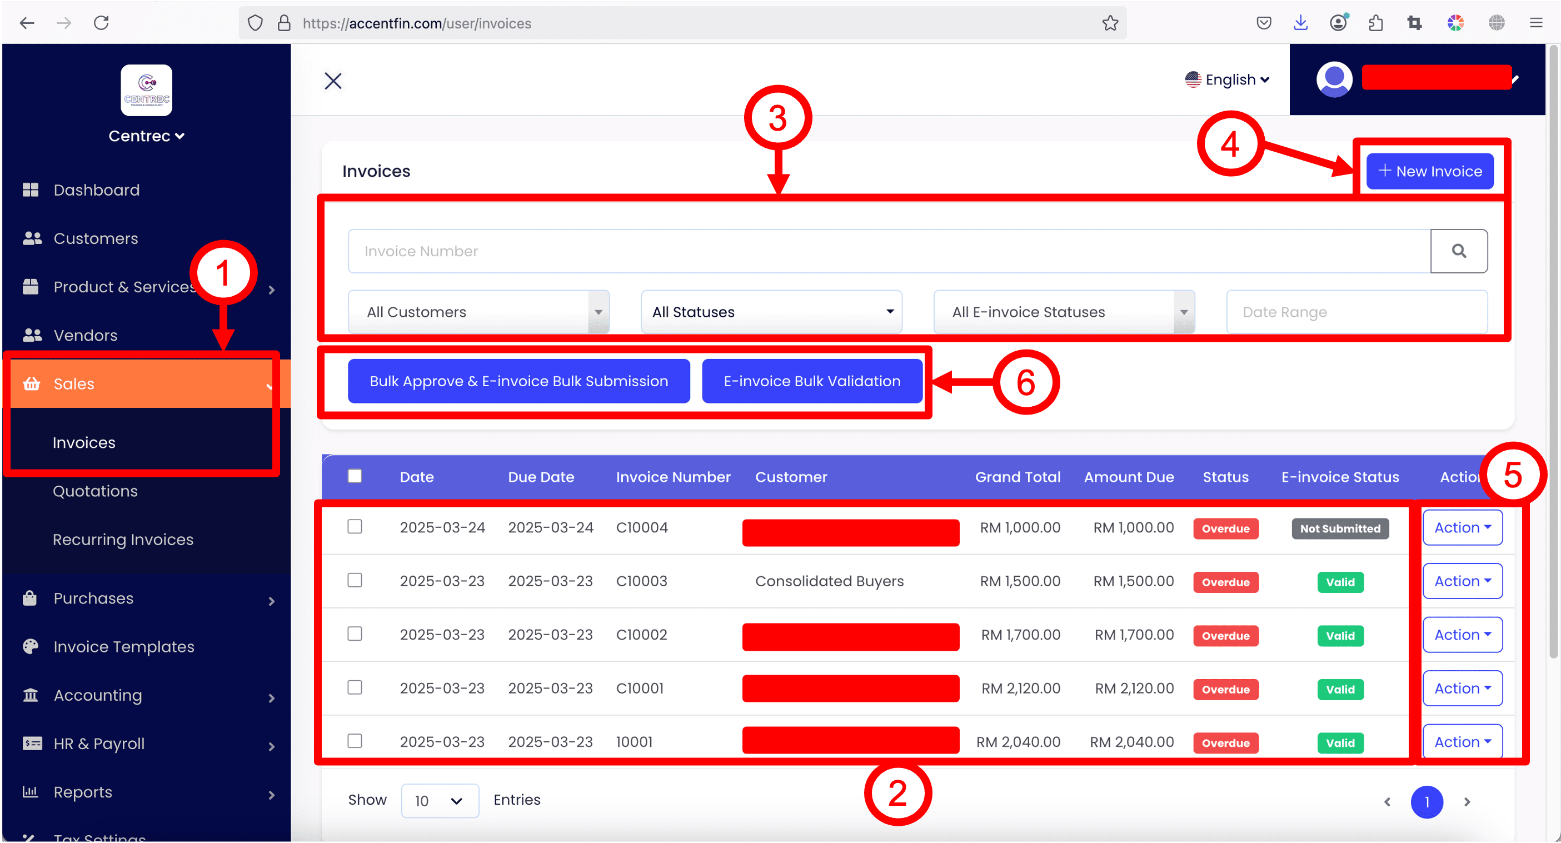This screenshot has height=843, width=1561.
Task: Tick the checkbox for invoice C10004
Action: [355, 527]
